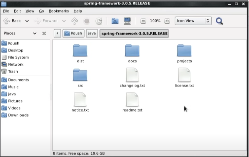Open the Forward history dropdown arrow
The image size is (249, 157).
[x=64, y=21]
